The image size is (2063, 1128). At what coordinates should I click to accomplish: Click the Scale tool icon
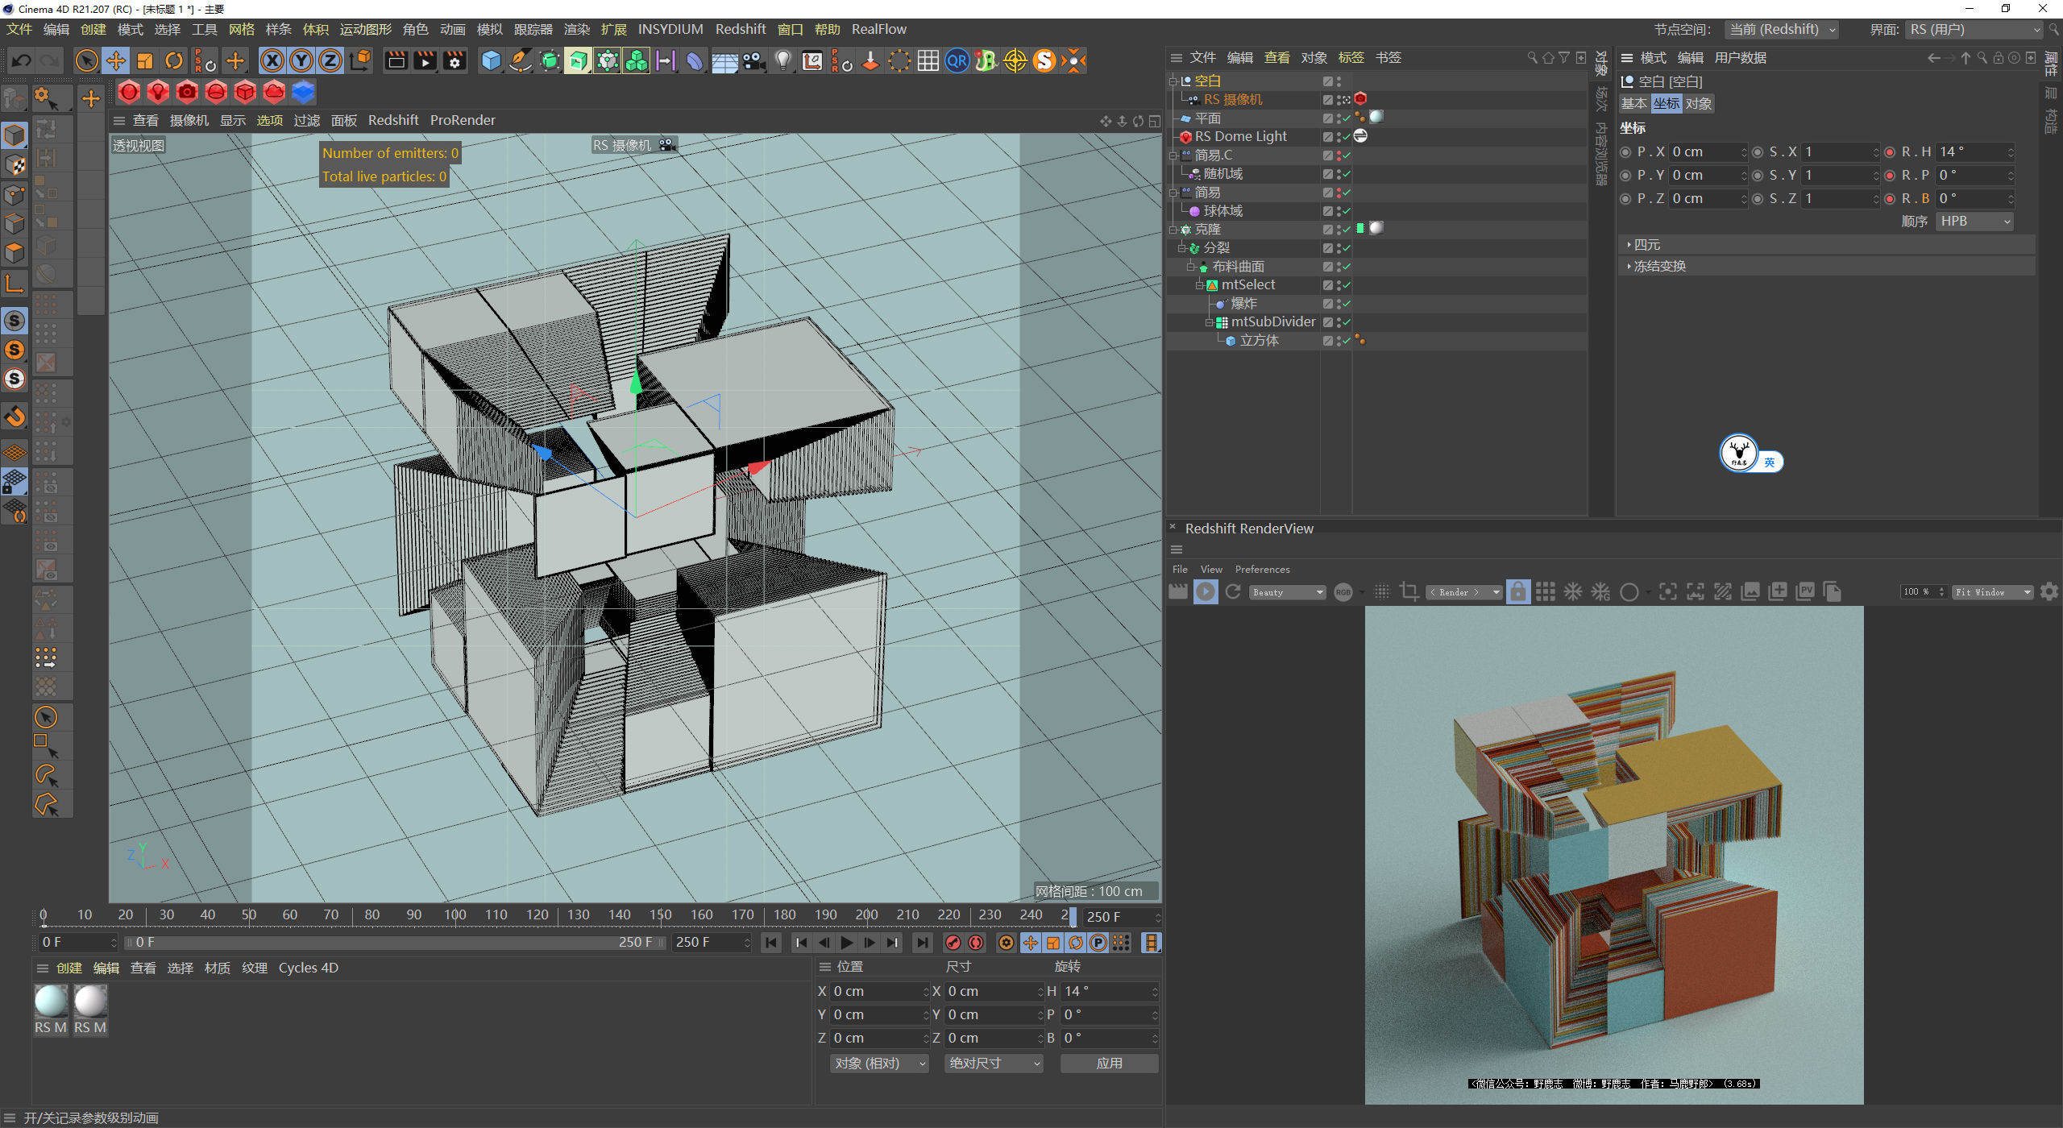pyautogui.click(x=145, y=60)
